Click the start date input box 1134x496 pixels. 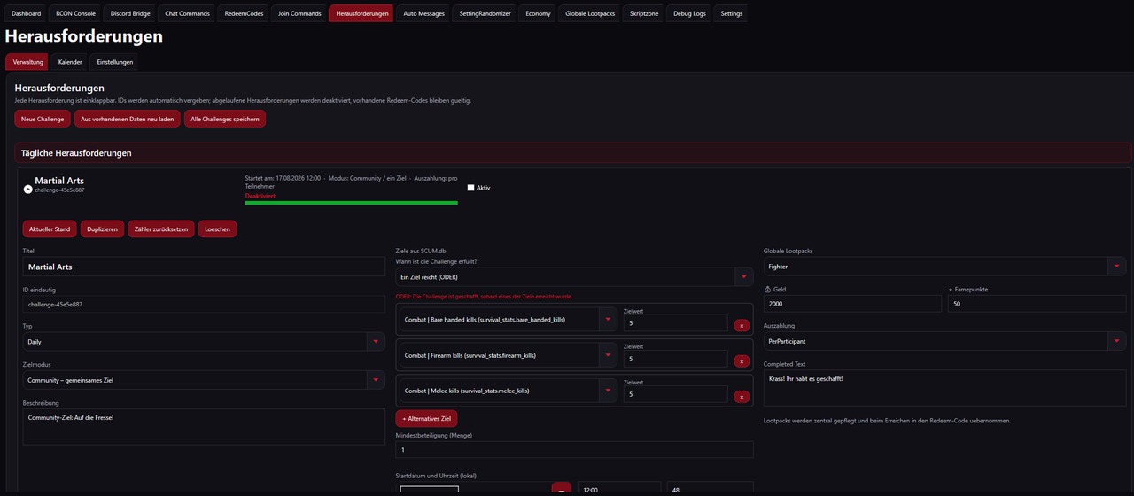[429, 491]
